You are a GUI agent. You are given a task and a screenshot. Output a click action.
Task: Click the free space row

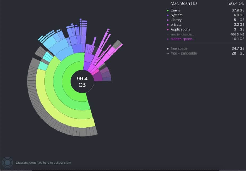[x=206, y=48]
